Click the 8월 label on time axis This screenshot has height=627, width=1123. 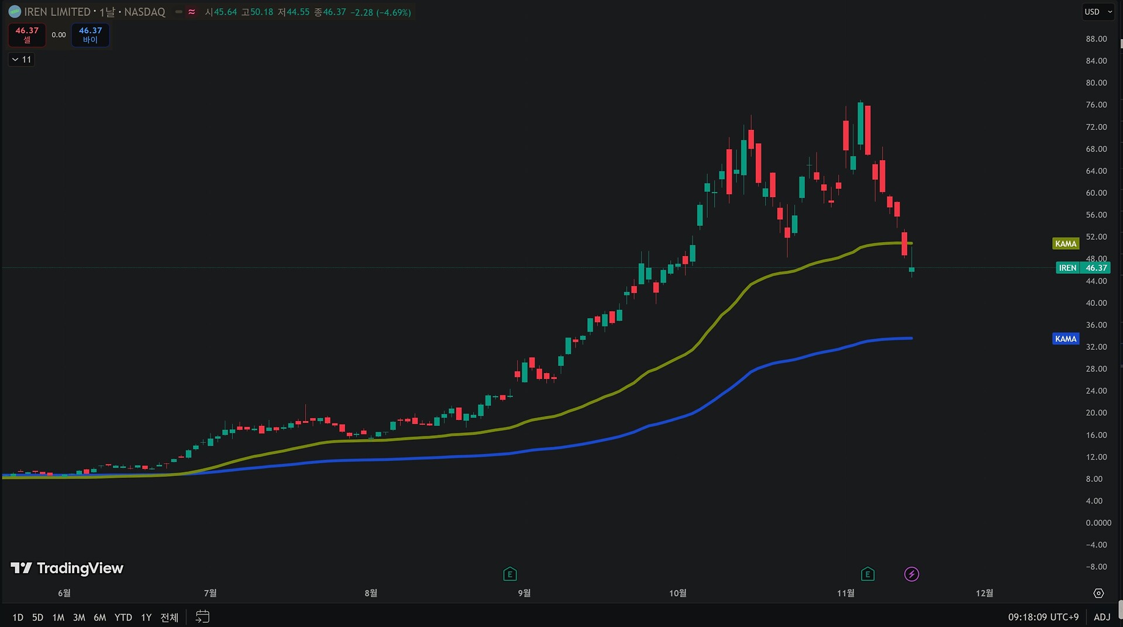(x=371, y=593)
